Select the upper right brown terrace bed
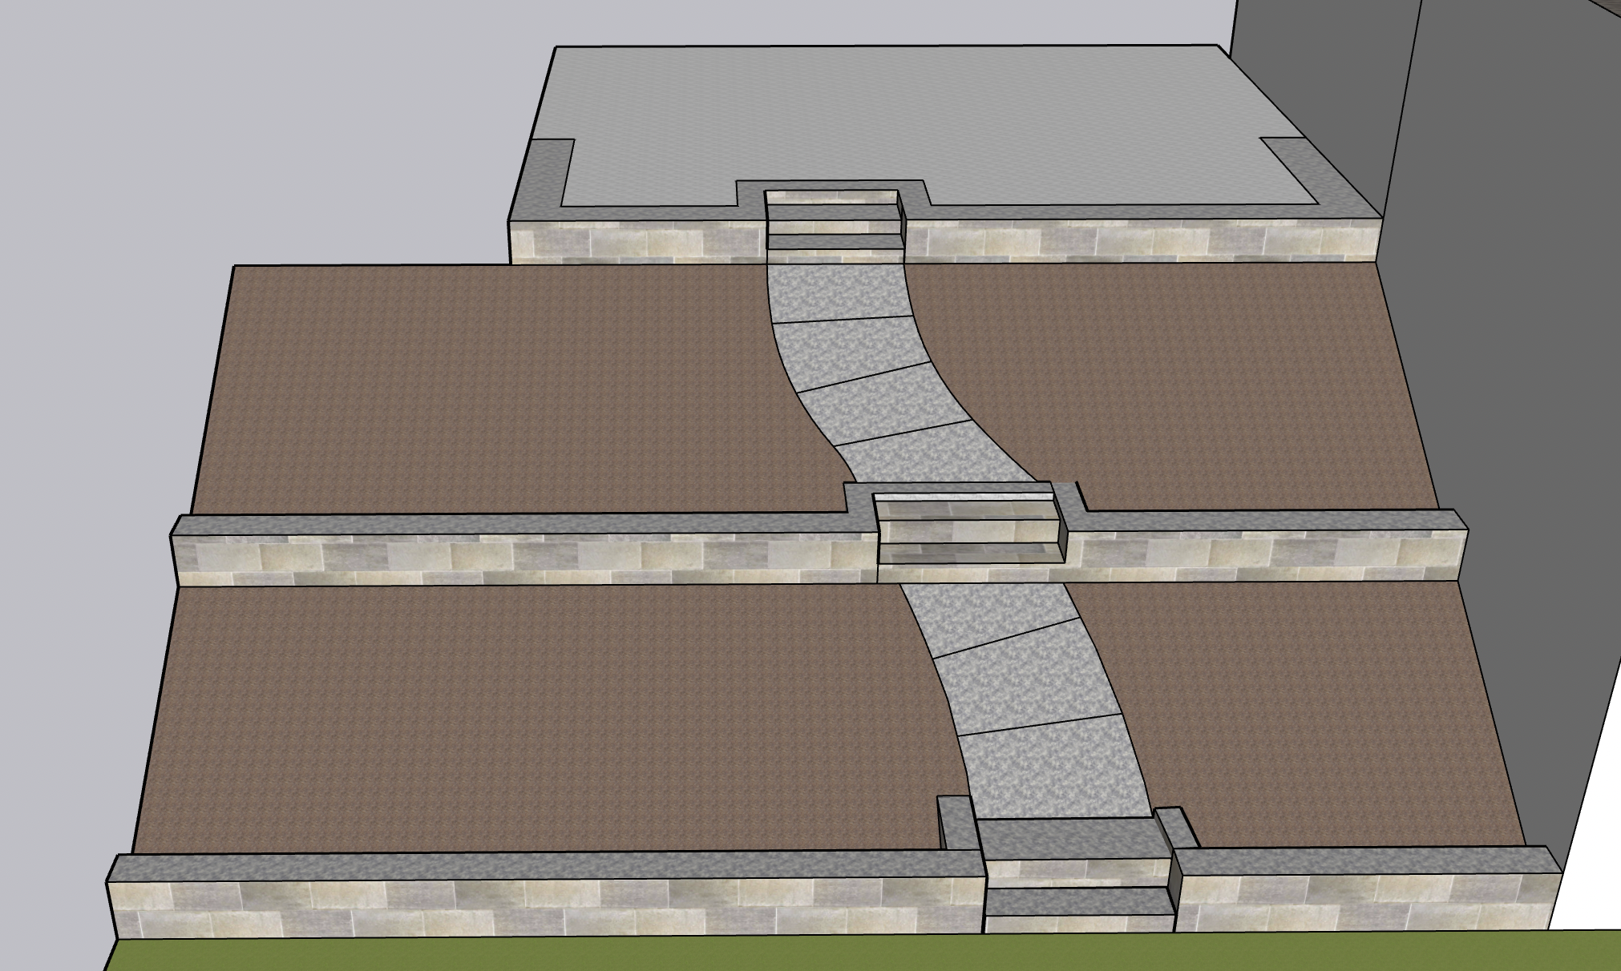 coord(1203,385)
